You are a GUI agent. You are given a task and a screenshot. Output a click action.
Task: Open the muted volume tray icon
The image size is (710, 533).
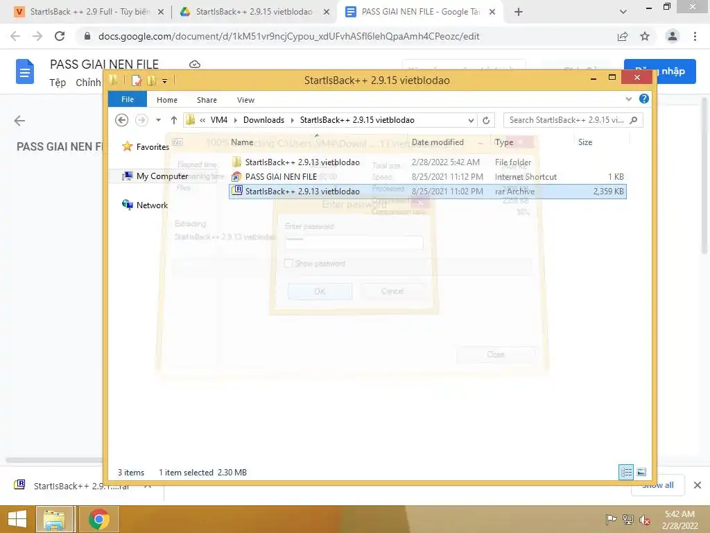click(644, 519)
